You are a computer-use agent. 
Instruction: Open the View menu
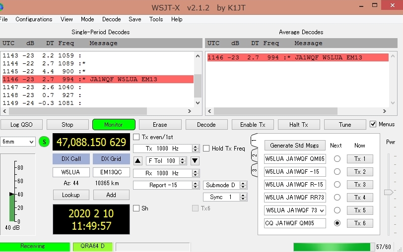pyautogui.click(x=67, y=19)
